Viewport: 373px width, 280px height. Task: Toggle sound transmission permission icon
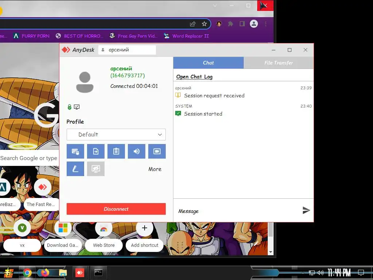coord(137,151)
